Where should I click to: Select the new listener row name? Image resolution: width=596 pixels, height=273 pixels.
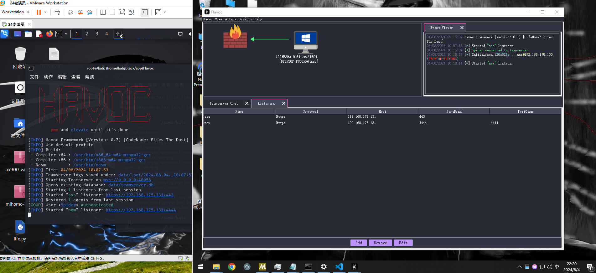point(207,123)
